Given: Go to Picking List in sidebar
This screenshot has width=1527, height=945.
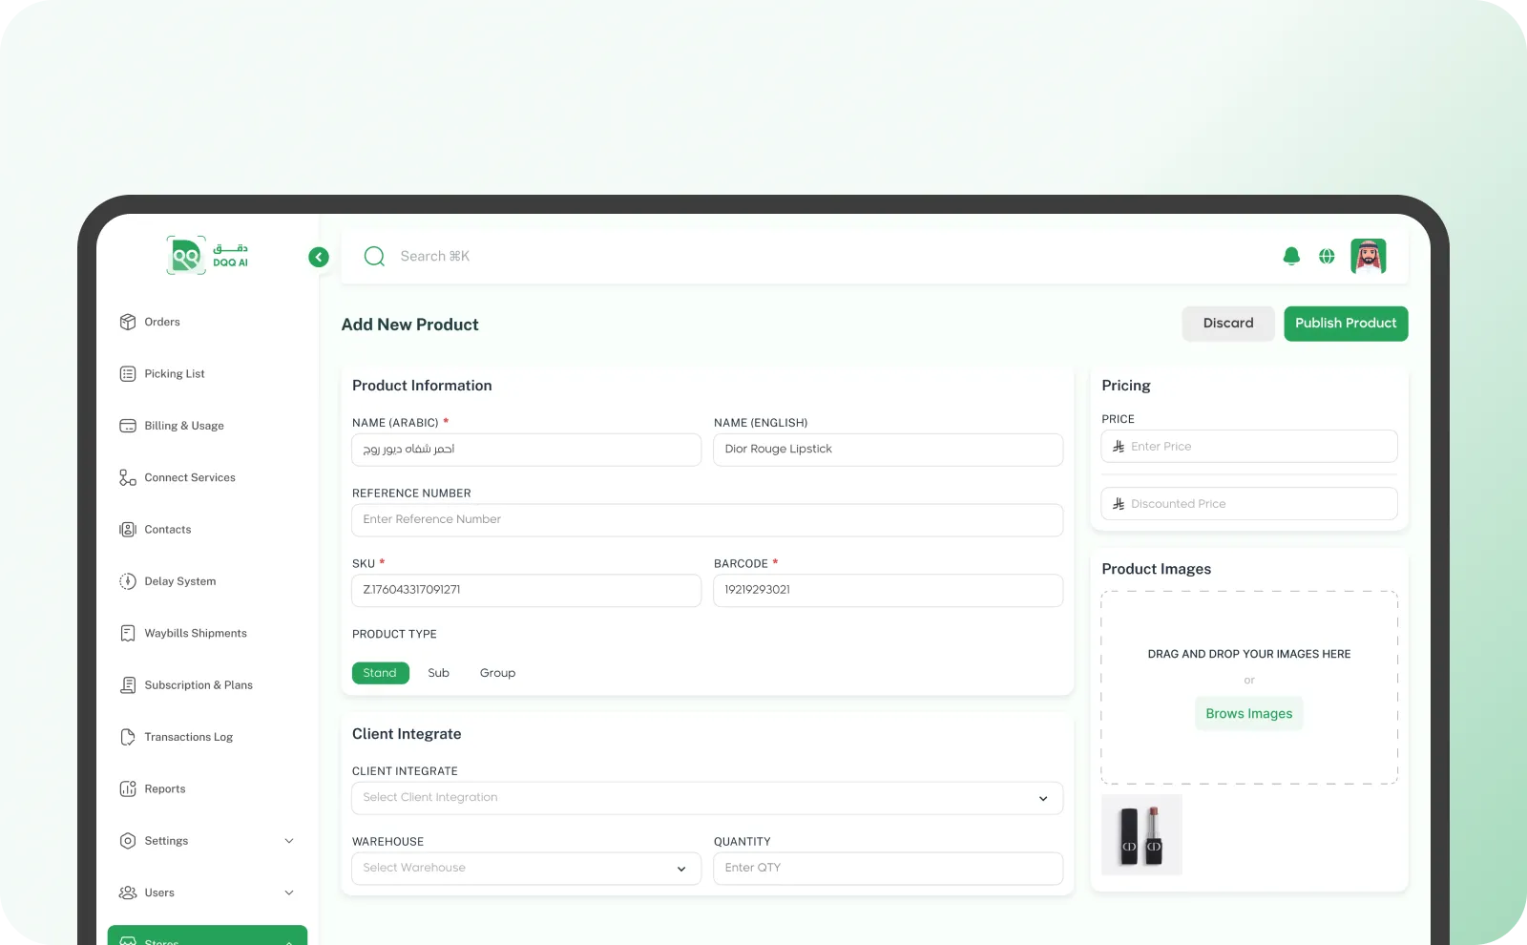Looking at the screenshot, I should point(175,374).
